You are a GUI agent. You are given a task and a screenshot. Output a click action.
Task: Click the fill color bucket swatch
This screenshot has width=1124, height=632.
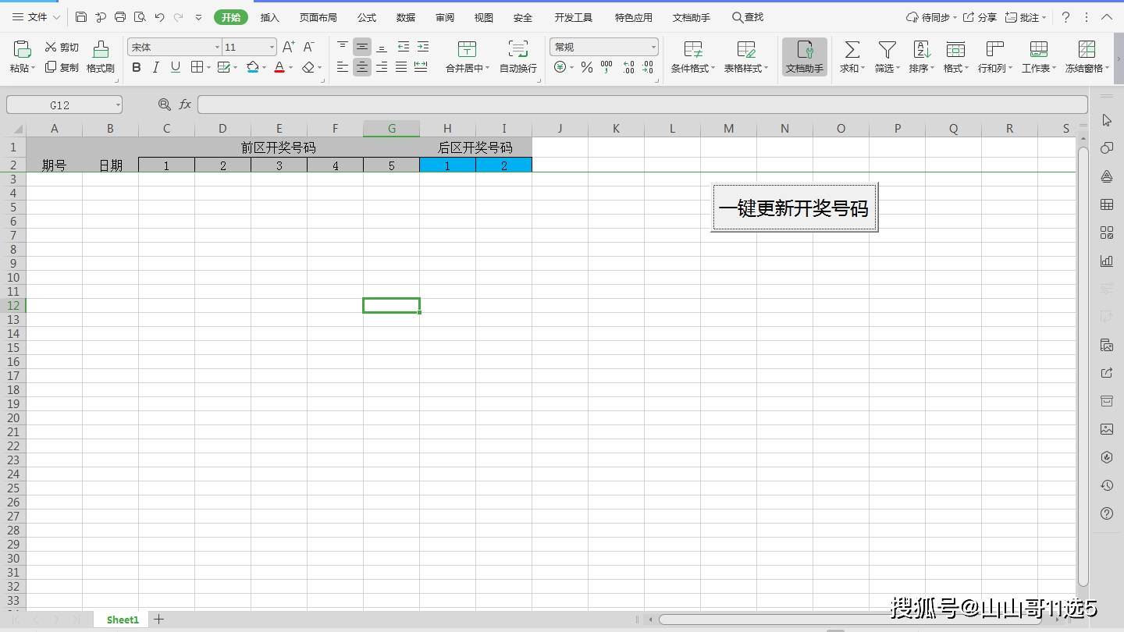tap(252, 67)
